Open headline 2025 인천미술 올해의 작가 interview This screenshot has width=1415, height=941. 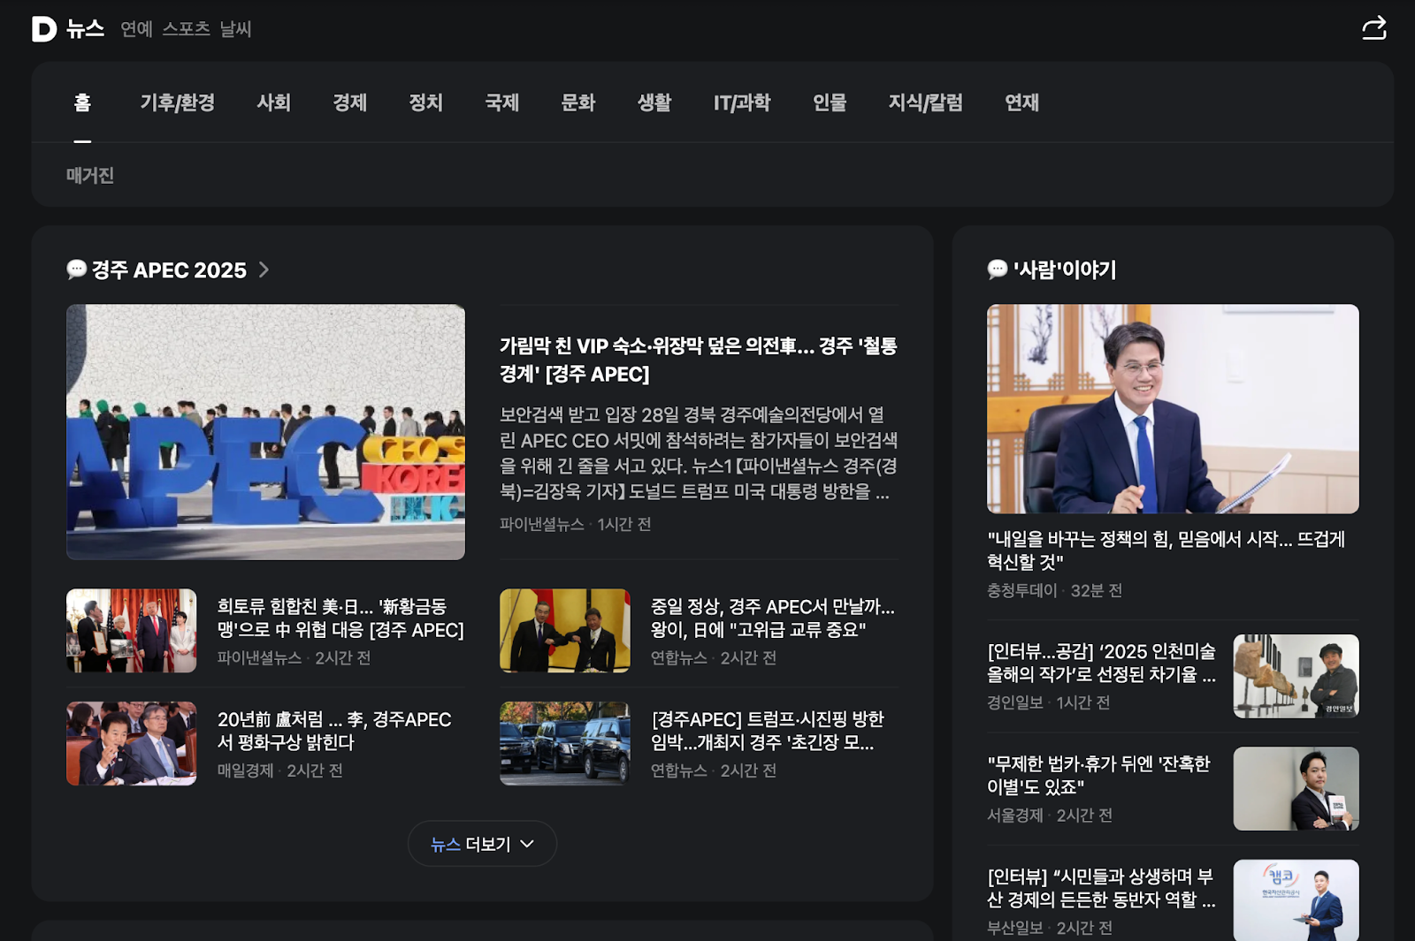click(1102, 663)
